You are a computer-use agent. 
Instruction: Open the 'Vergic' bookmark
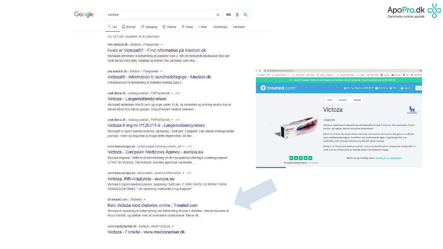pyautogui.click(x=361, y=75)
